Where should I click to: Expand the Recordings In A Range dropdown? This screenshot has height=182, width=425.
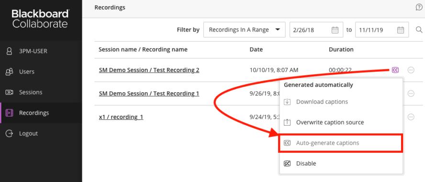pyautogui.click(x=245, y=30)
